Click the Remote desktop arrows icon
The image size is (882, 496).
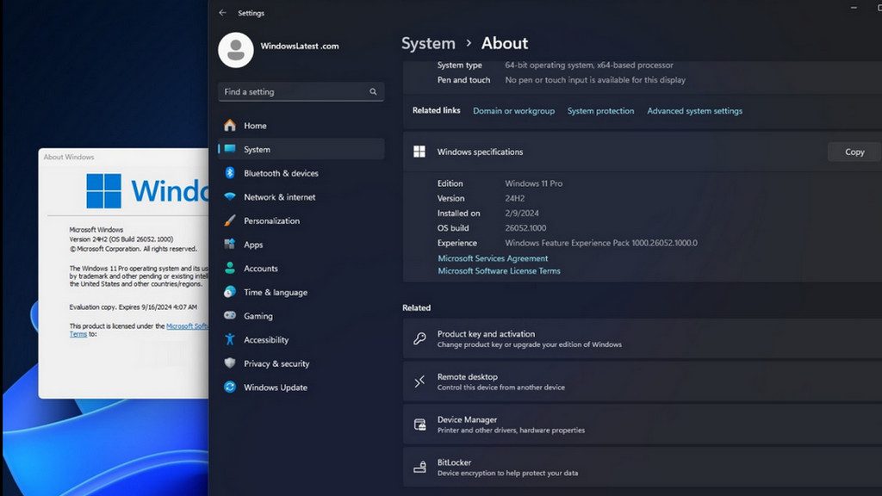pos(419,381)
